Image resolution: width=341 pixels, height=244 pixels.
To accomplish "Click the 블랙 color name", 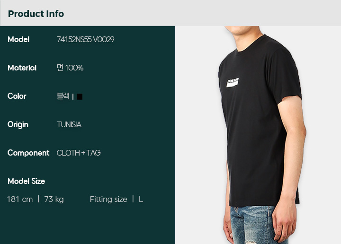I will 63,96.
